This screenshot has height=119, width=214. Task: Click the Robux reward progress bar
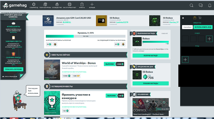(156, 42)
